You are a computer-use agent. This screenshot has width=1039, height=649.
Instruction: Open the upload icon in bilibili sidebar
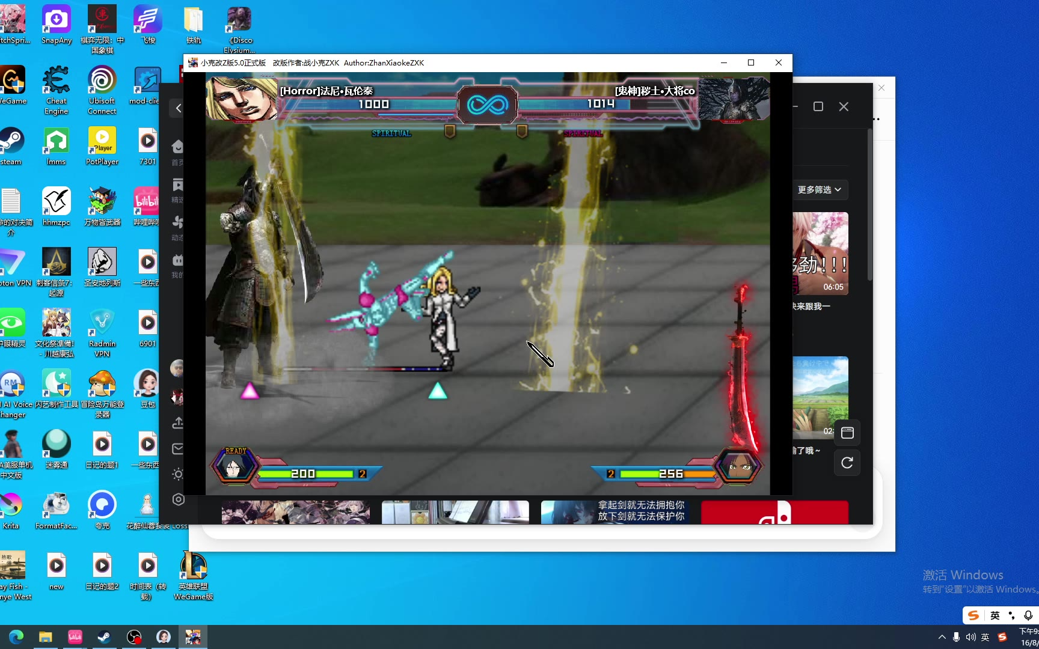point(178,423)
